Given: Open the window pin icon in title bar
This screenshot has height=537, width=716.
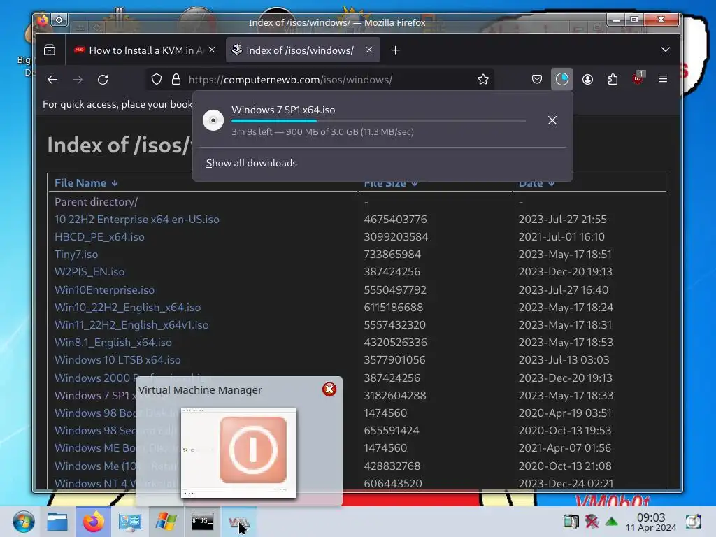Looking at the screenshot, I should coord(59,20).
